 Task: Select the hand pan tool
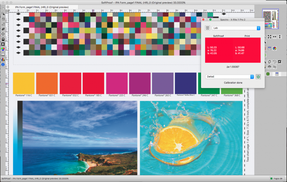(3, 9)
